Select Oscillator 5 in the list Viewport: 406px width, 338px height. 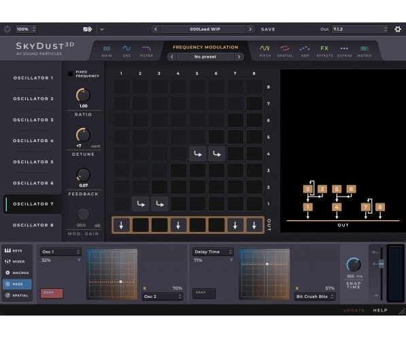pos(33,162)
